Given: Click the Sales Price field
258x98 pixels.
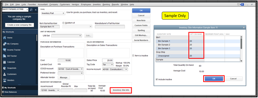Looking at the screenshot, I should (x=108, y=60).
